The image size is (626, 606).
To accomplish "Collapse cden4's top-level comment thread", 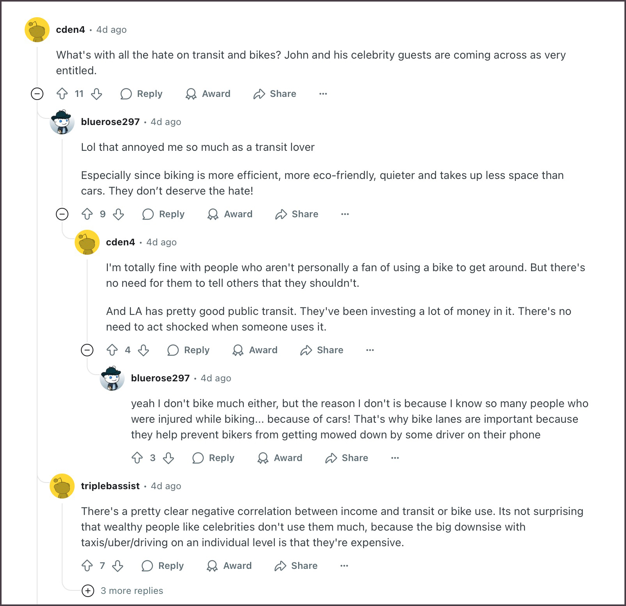I will click(x=37, y=94).
